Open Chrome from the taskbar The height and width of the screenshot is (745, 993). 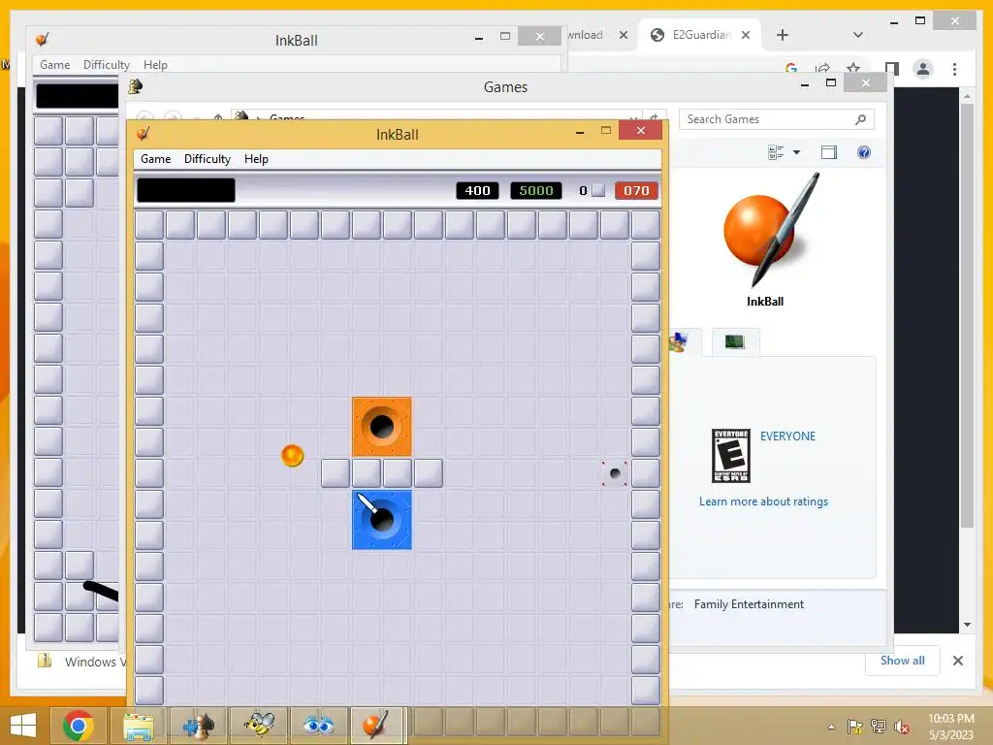tap(78, 726)
